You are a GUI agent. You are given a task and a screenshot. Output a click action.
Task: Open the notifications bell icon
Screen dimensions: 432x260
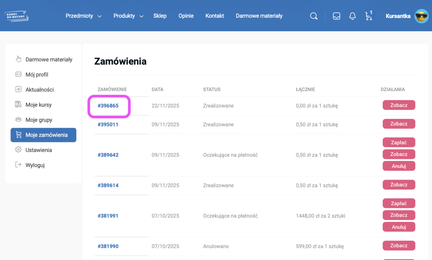pyautogui.click(x=352, y=16)
